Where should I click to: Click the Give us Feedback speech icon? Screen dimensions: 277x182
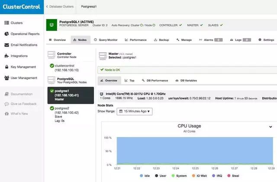[x=7, y=104]
